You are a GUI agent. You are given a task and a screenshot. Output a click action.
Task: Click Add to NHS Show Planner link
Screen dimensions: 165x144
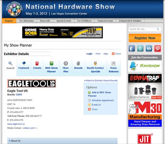point(99,94)
